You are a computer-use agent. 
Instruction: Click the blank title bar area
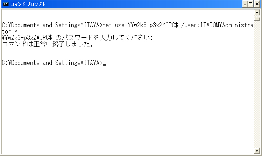point(144,4)
